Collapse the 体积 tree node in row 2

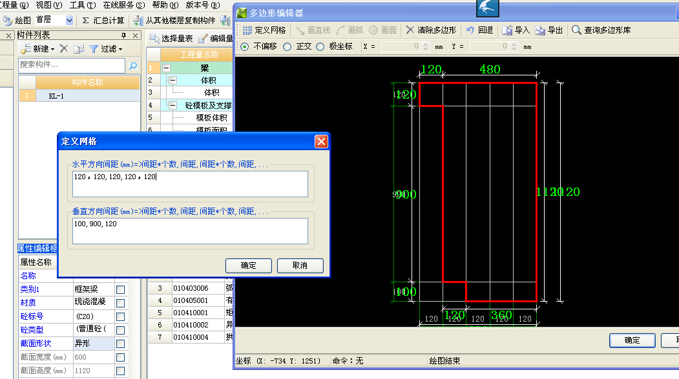172,80
